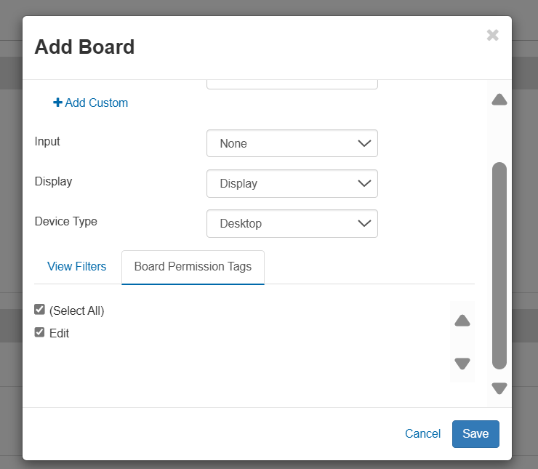Screen dimensions: 538x469
Task: Switch to the View Filters tab
Action: [76, 267]
